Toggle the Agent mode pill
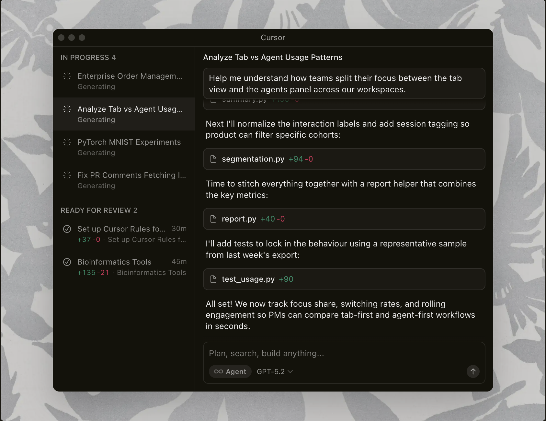 230,371
